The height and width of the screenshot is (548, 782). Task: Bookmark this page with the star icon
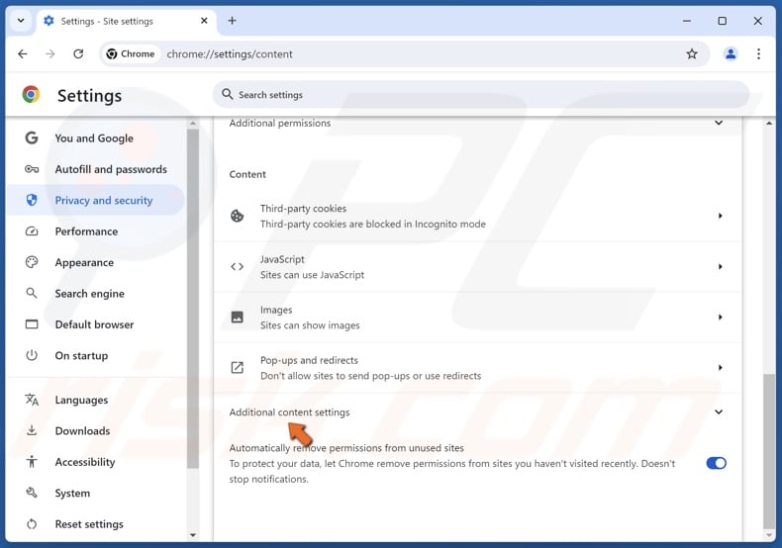(x=692, y=53)
